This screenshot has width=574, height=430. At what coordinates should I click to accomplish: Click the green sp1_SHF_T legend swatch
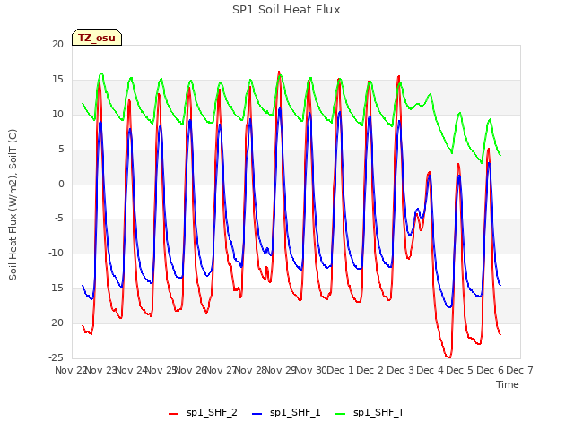[x=341, y=414]
